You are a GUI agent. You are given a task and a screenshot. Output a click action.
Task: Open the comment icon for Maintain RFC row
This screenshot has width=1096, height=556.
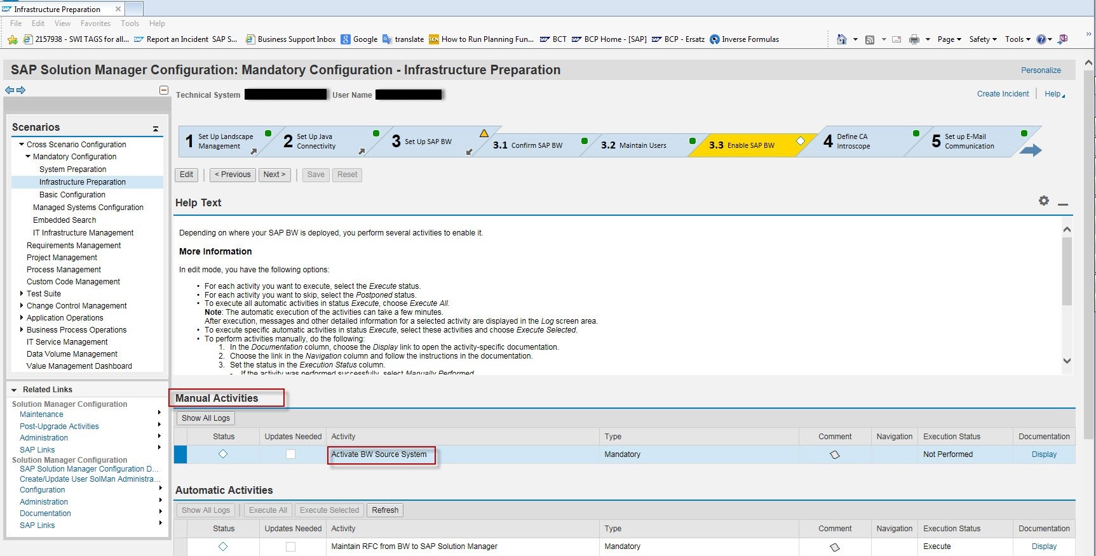tap(835, 546)
